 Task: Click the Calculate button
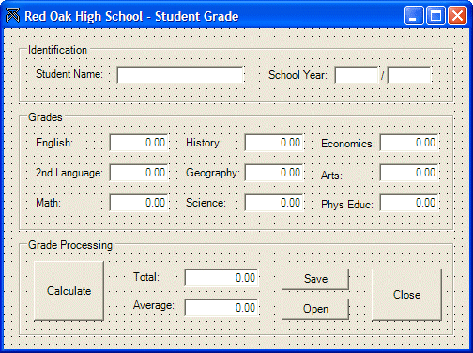pyautogui.click(x=69, y=291)
